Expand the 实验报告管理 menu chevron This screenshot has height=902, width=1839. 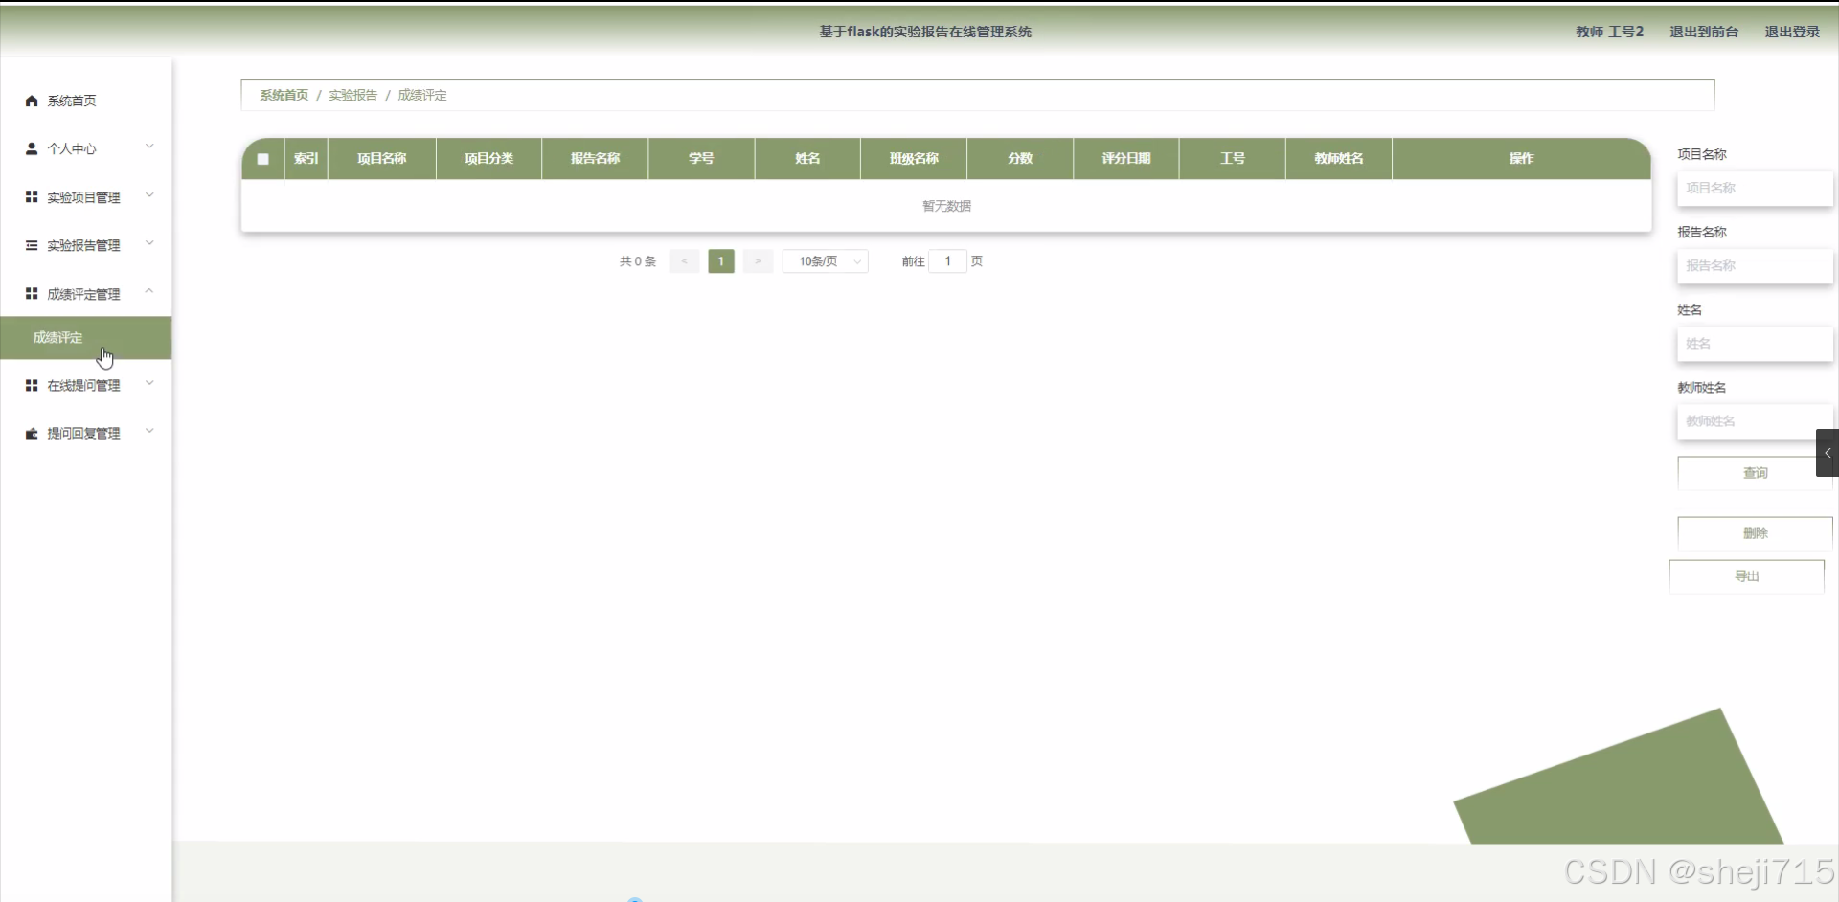coord(149,243)
